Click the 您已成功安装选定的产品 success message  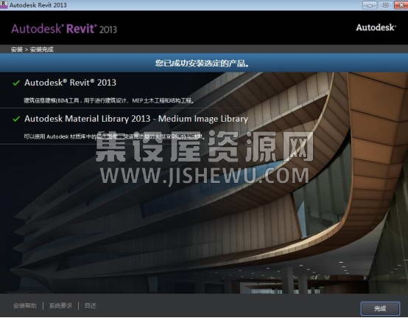[x=202, y=63]
